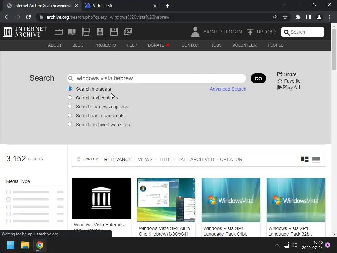This screenshot has height=253, width=337.
Task: Open Windows Vista SP2 All in One thumbnail
Action: click(x=166, y=200)
